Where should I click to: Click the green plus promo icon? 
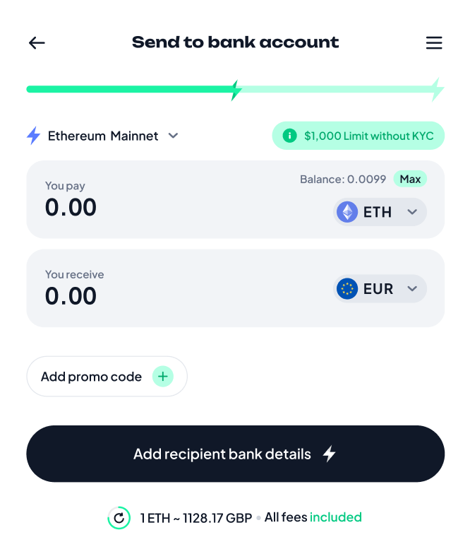pyautogui.click(x=162, y=376)
